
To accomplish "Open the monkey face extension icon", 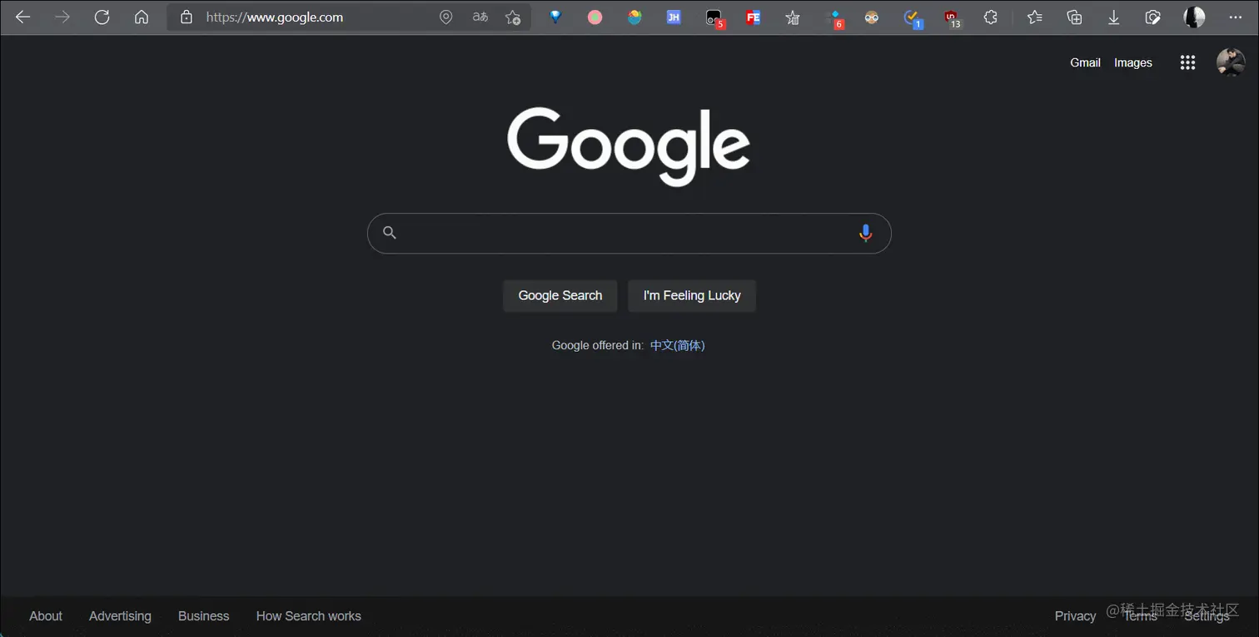I will coord(872,17).
